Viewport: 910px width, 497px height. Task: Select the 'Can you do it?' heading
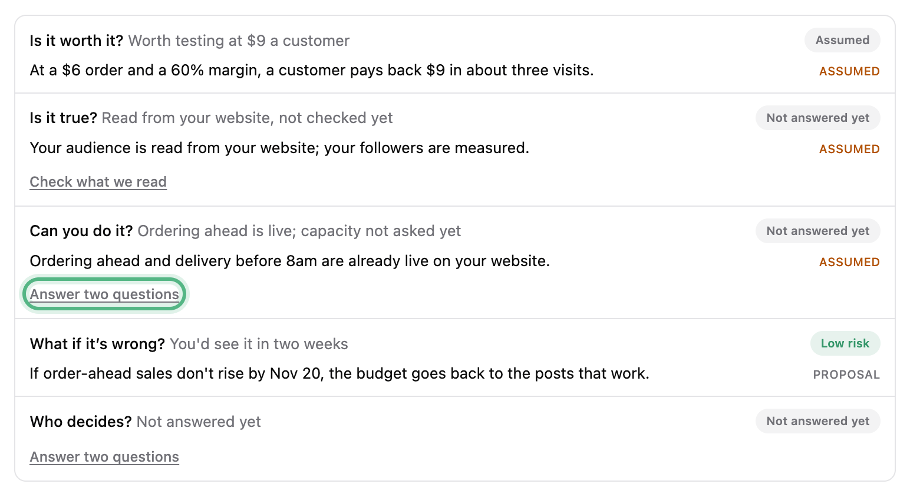[81, 231]
